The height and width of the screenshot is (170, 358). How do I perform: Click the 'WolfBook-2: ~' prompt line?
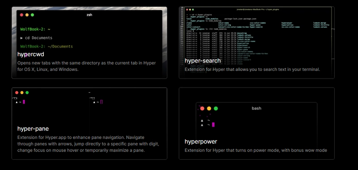tap(35, 29)
